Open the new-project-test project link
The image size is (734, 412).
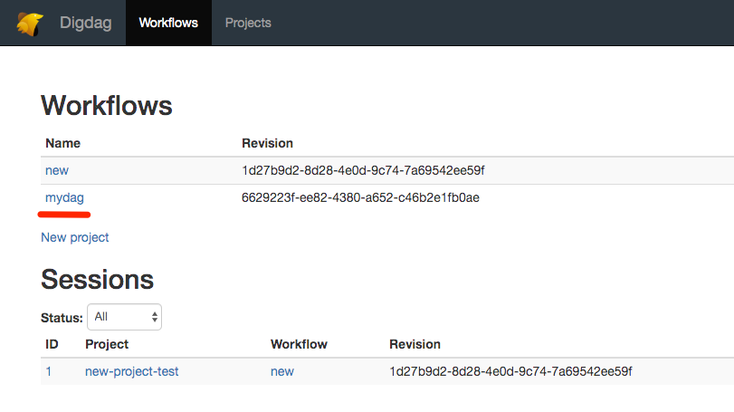[131, 371]
